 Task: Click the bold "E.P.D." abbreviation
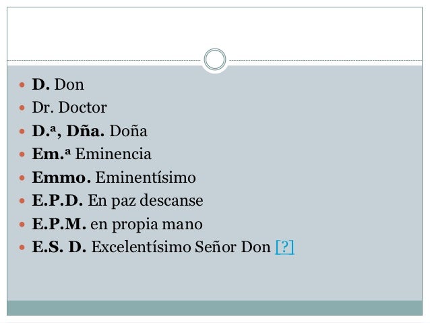pos(57,200)
